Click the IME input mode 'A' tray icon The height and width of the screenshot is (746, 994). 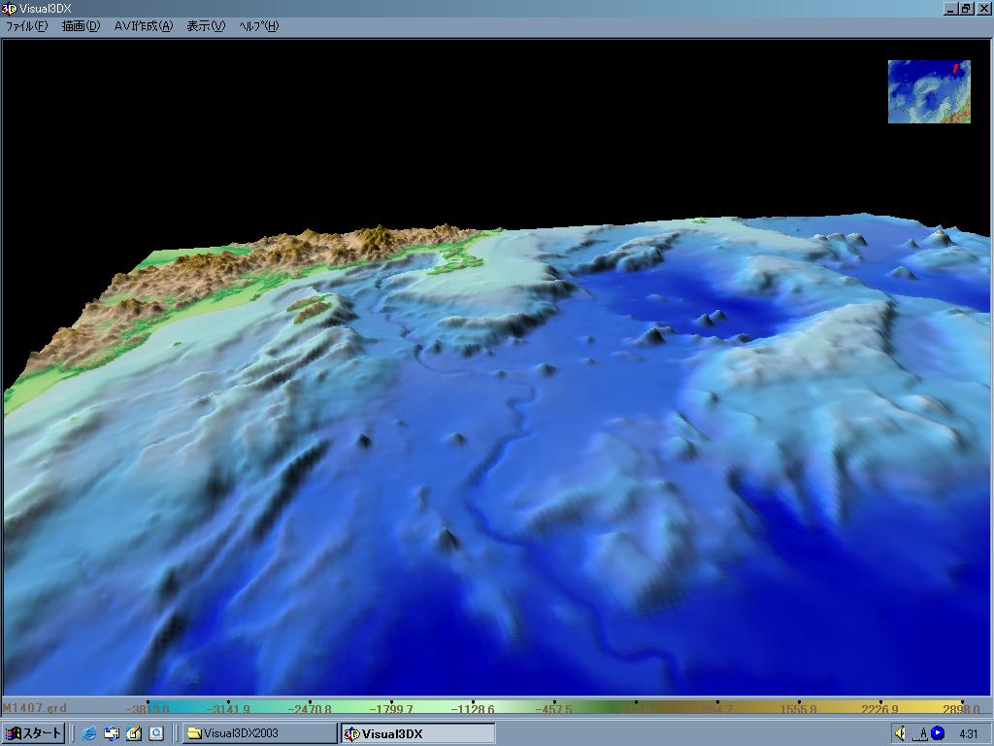[x=922, y=733]
